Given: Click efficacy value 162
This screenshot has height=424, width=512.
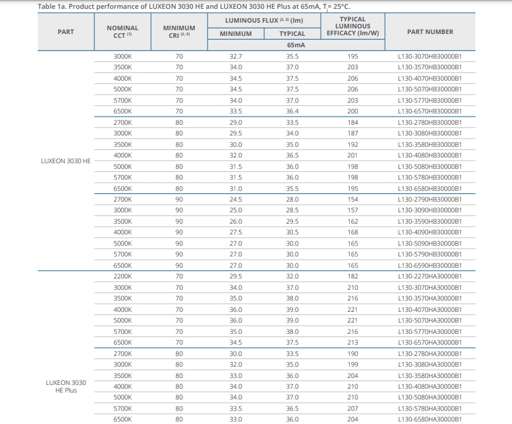Looking at the screenshot, I should coord(353,222).
